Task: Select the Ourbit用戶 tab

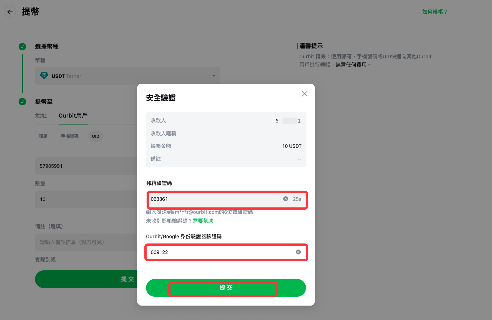Action: [73, 116]
